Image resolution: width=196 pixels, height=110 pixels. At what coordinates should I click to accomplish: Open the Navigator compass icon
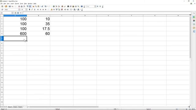click(x=71, y=6)
